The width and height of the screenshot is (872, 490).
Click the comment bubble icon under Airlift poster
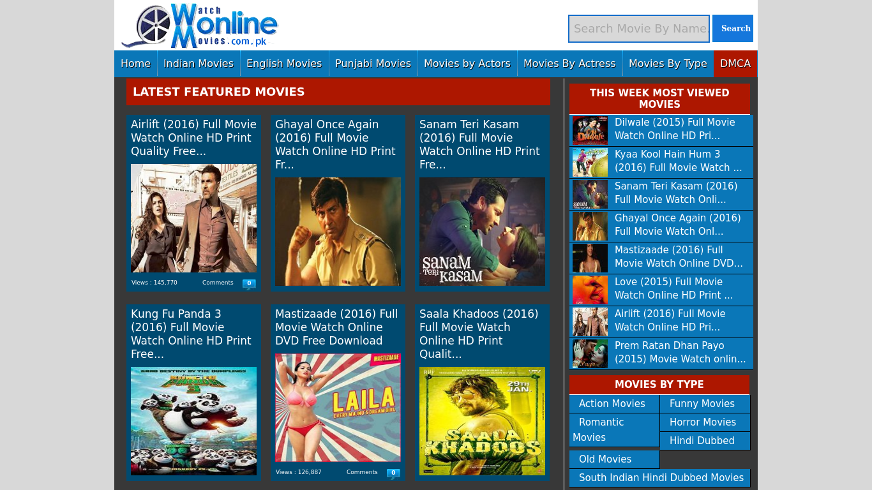point(249,284)
